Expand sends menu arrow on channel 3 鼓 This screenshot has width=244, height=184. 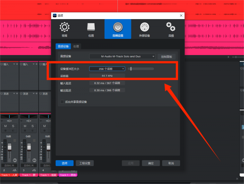(34, 93)
